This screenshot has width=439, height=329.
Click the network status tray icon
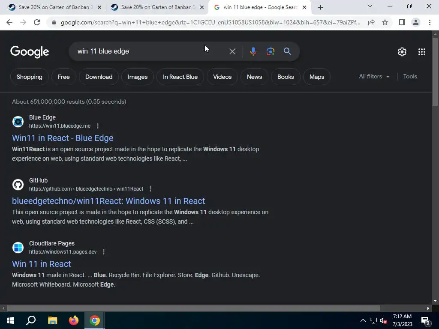[x=373, y=320]
